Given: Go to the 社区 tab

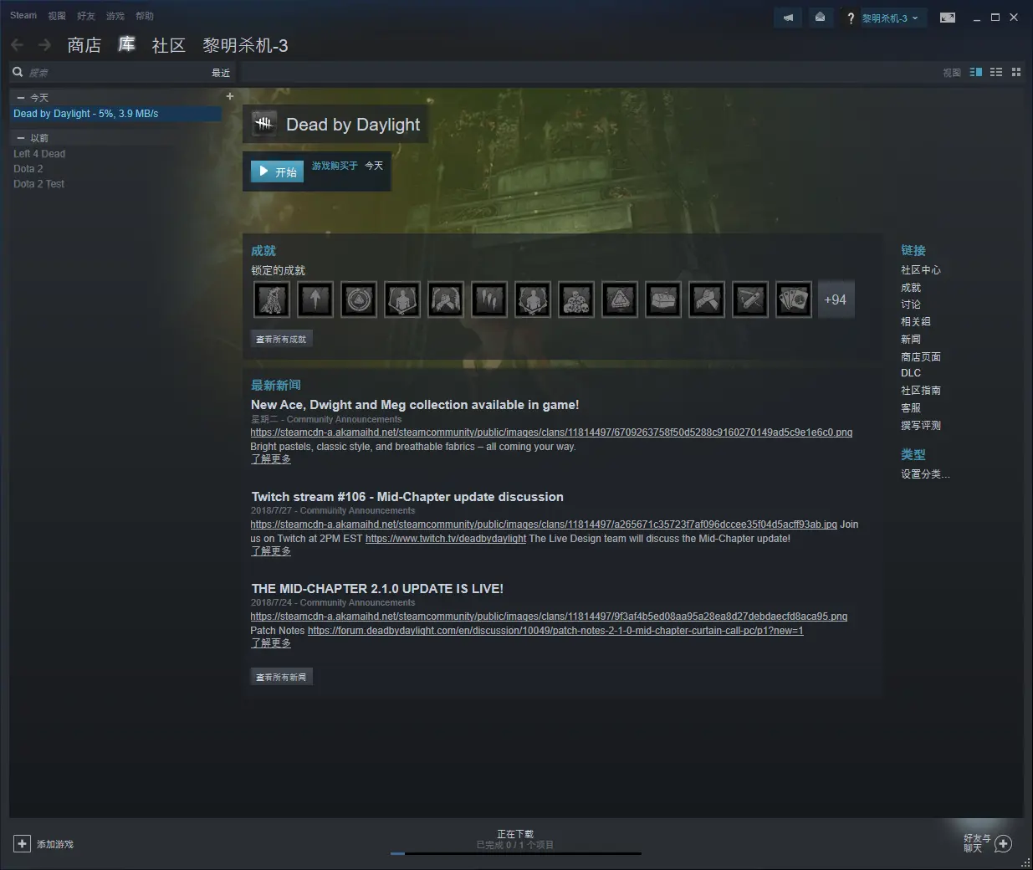Looking at the screenshot, I should pyautogui.click(x=168, y=45).
